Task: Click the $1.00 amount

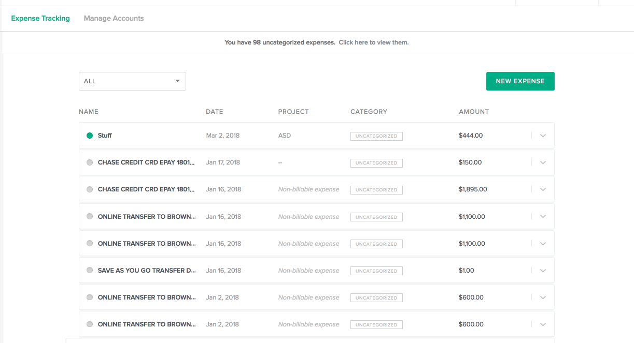Action: [x=467, y=270]
